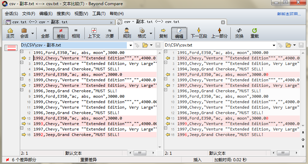The image size is (308, 164).
Task: Open folder browse icon for left file
Action: [x=145, y=45]
